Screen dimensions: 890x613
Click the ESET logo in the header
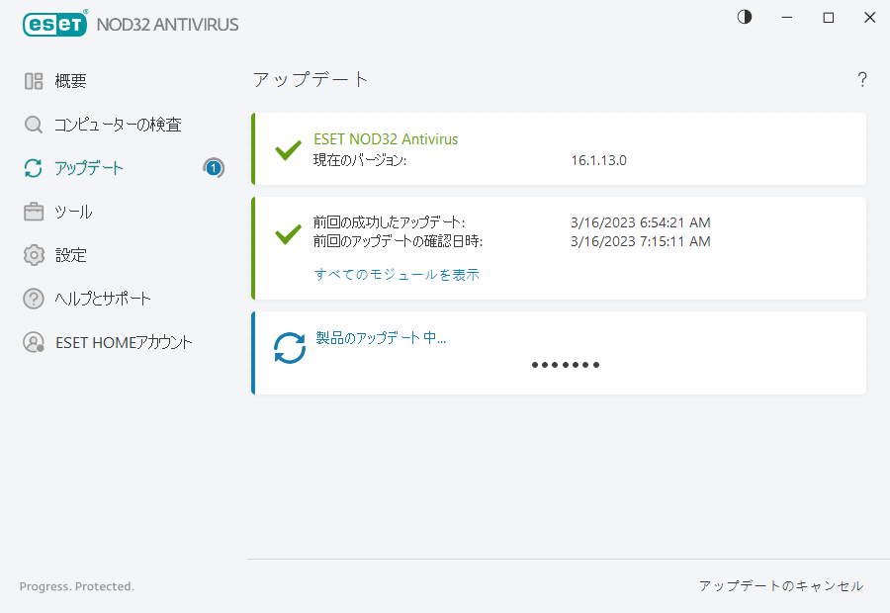pyautogui.click(x=54, y=24)
